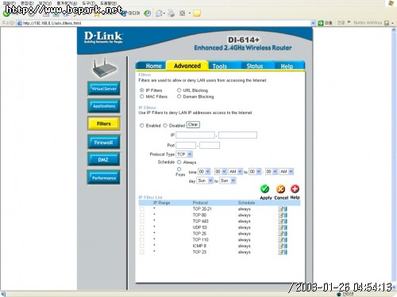
Task: Select the Disabled radio button
Action: (x=165, y=125)
